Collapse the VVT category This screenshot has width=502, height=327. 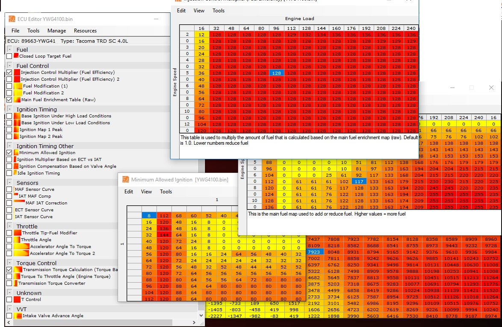pos(9,309)
